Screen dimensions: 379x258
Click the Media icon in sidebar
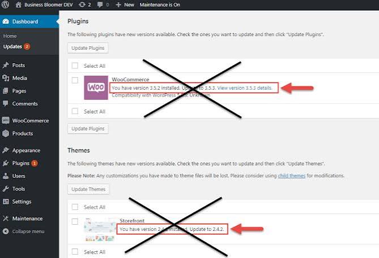pos(6,78)
